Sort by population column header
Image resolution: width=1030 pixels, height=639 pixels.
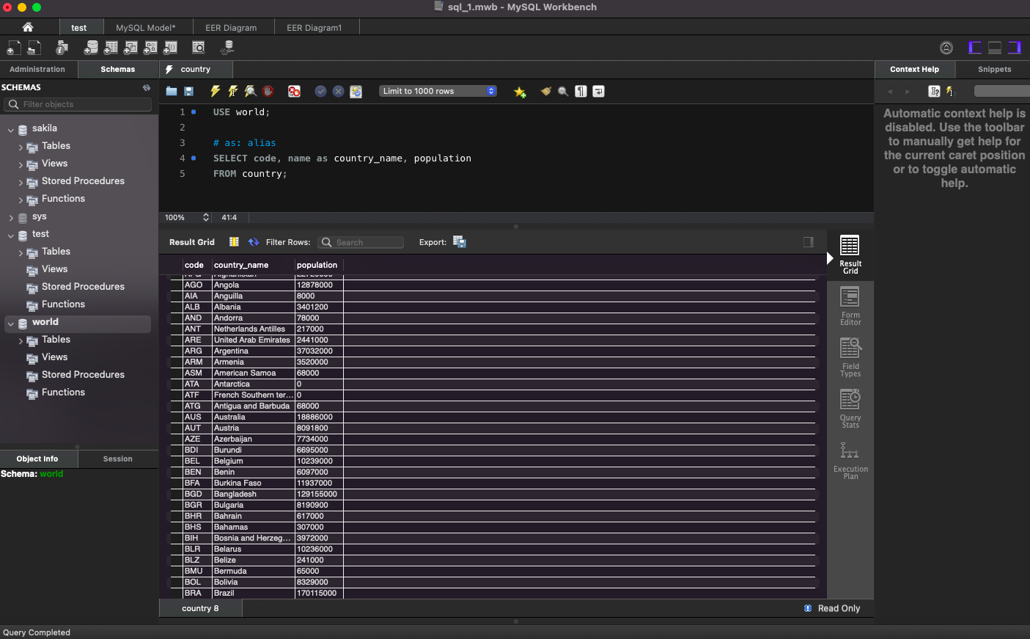[x=317, y=265]
